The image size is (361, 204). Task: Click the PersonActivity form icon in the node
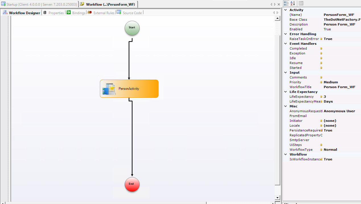click(109, 89)
